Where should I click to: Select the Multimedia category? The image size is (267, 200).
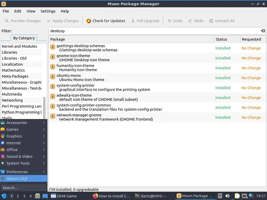click(x=21, y=94)
